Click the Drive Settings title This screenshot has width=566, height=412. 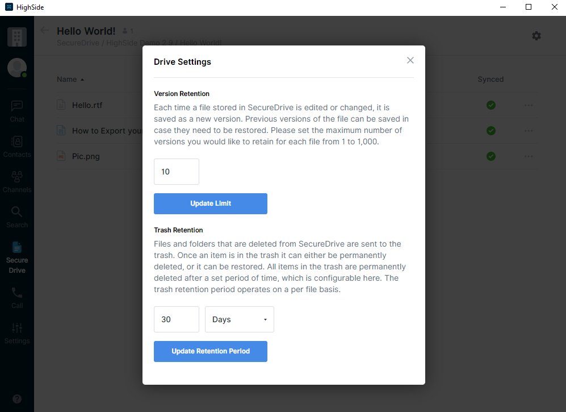pos(182,62)
